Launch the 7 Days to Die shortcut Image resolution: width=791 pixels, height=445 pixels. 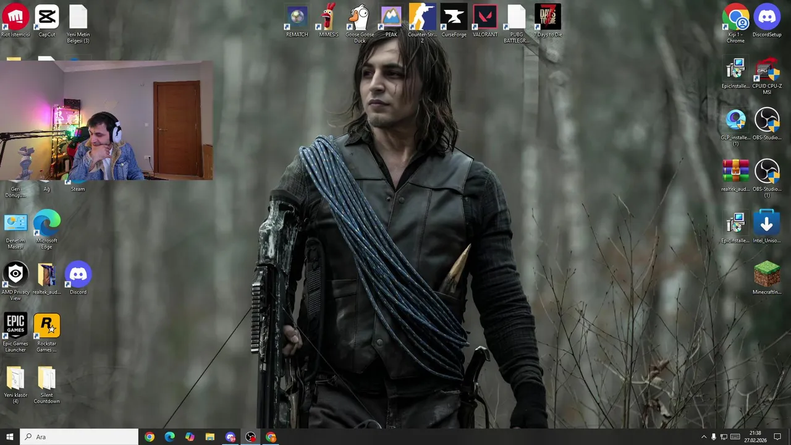click(548, 21)
